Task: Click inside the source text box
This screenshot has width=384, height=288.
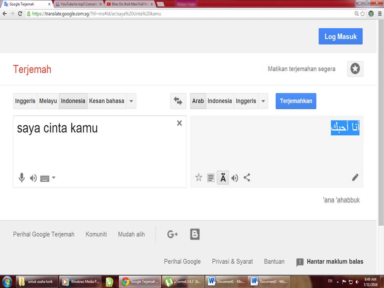Action: 100,152
